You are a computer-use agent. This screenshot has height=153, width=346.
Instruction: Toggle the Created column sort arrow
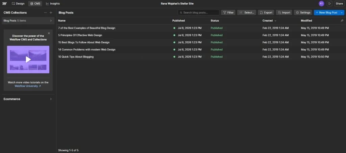coord(275,21)
